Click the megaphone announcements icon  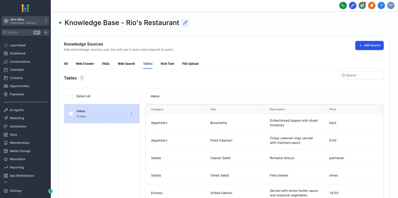click(x=362, y=5)
